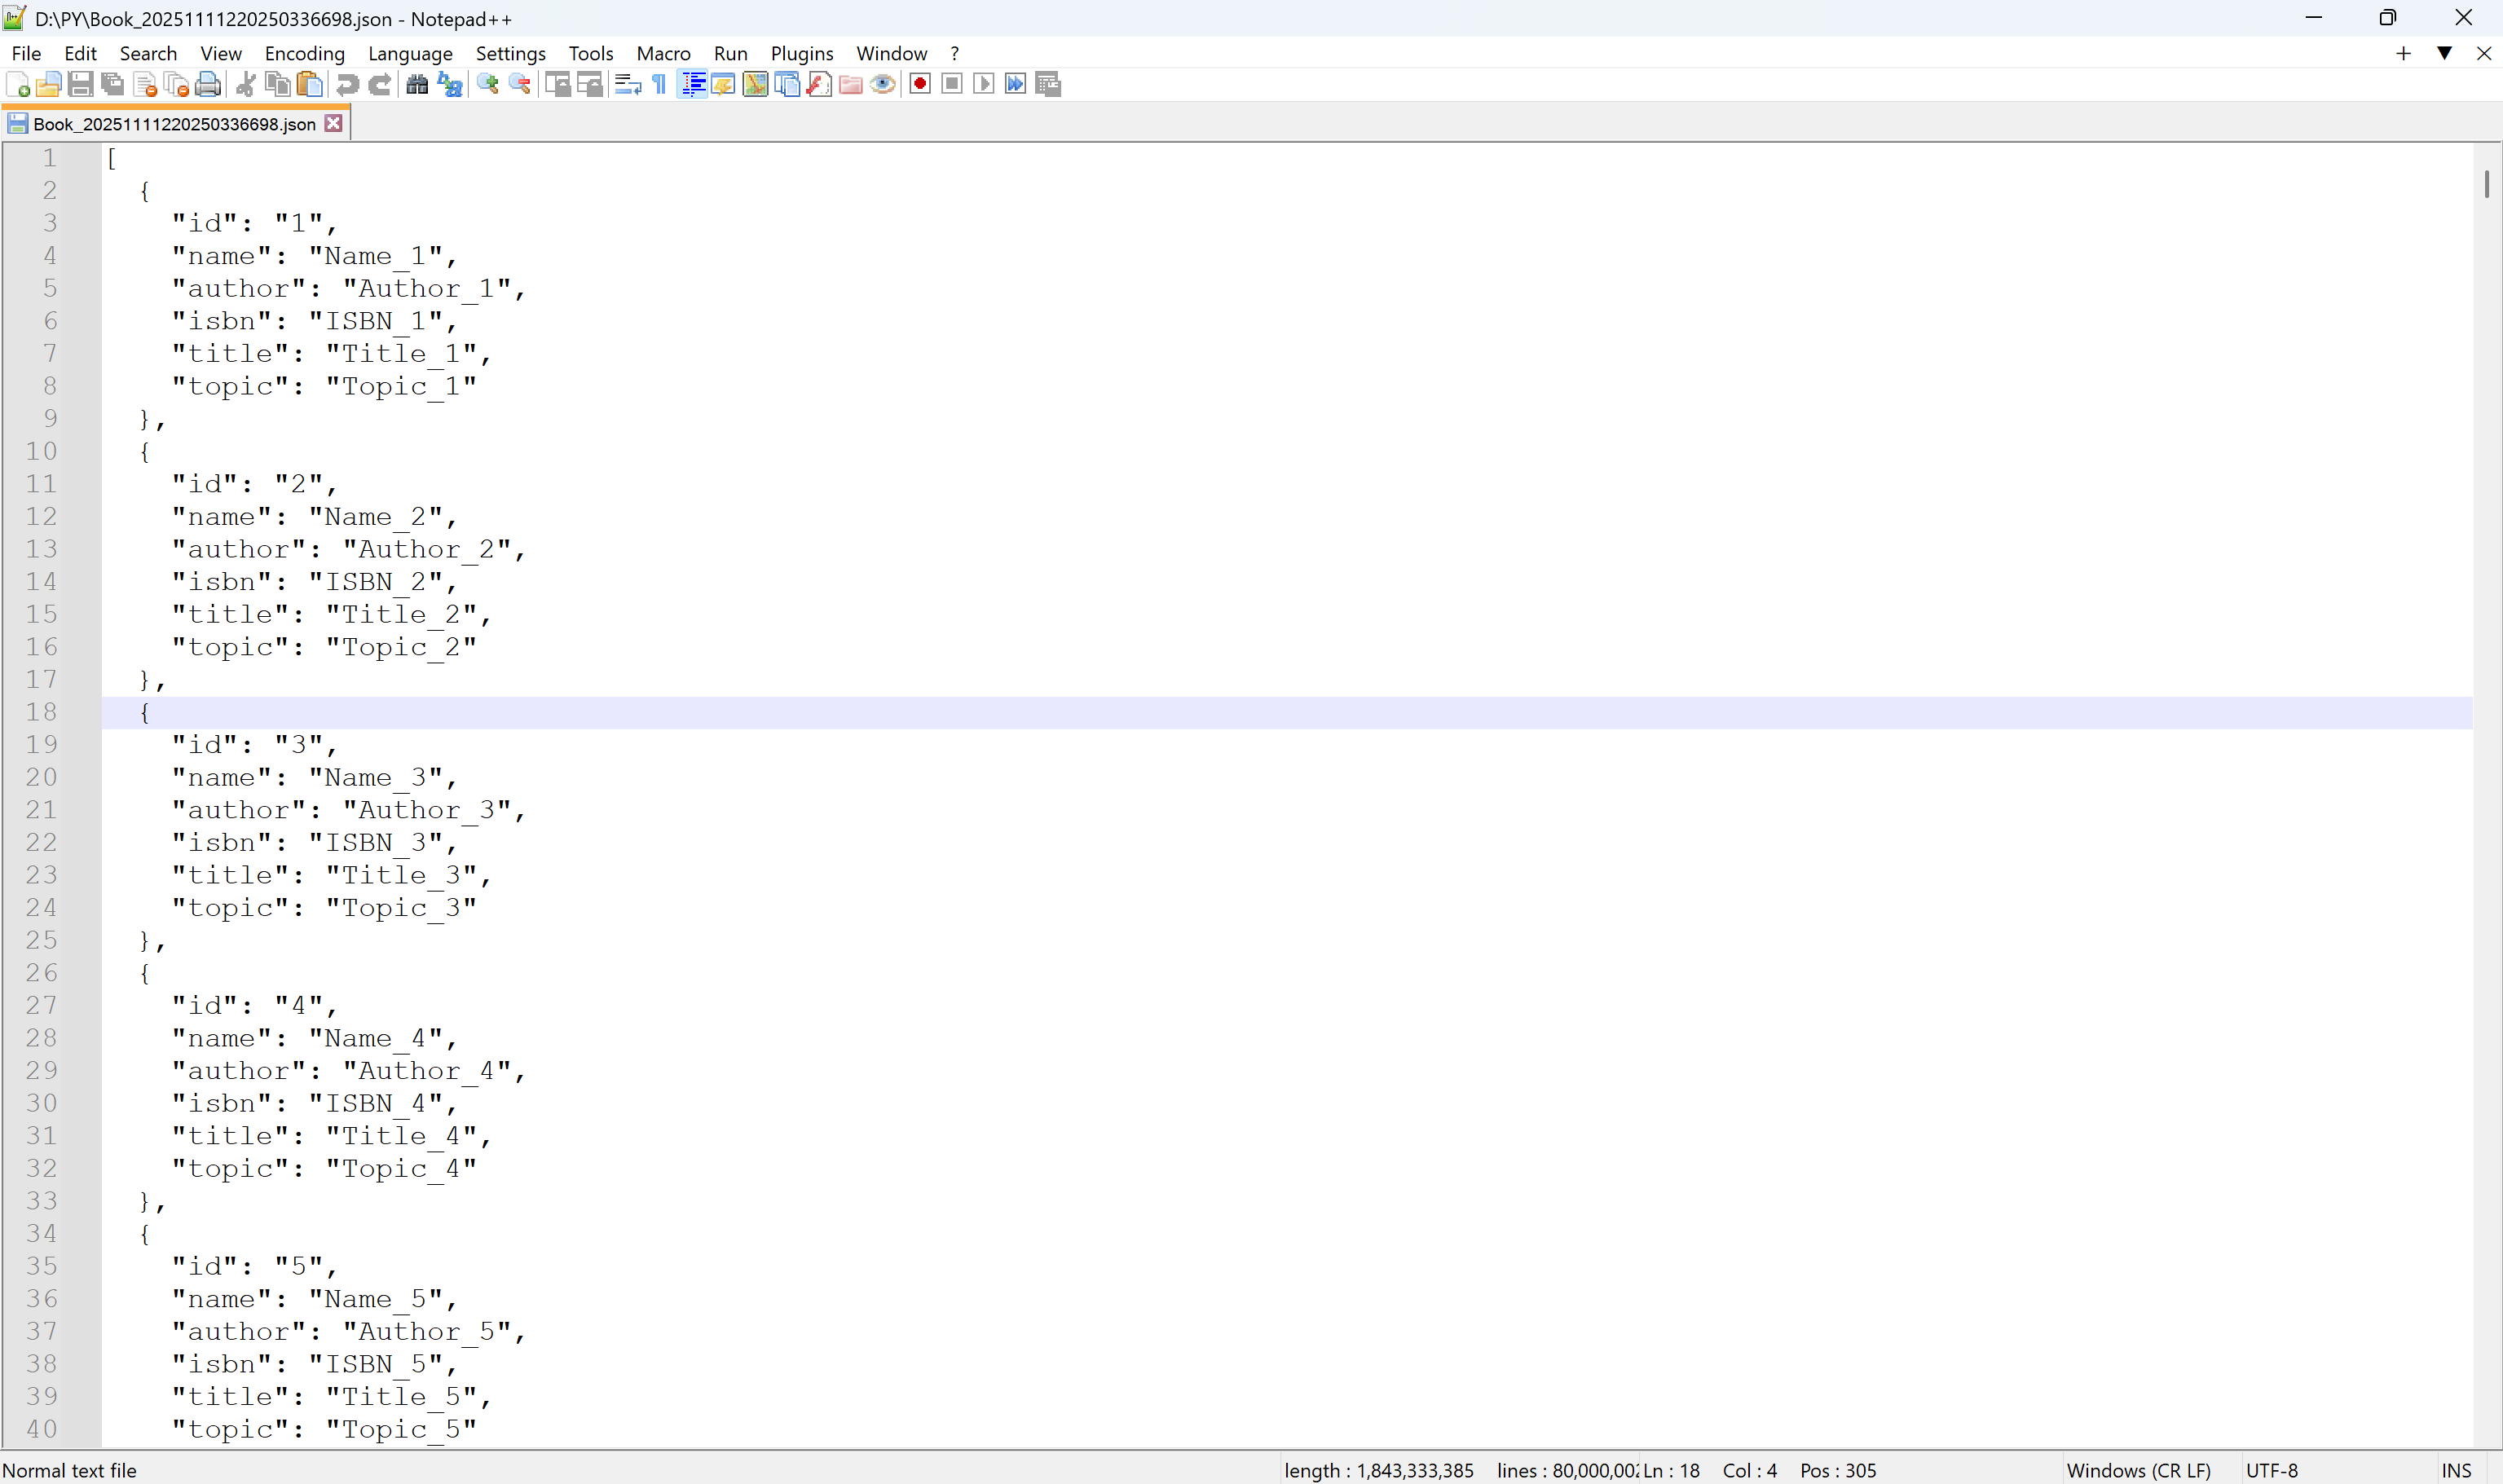The height and width of the screenshot is (1484, 2503).
Task: Open Find with the binoculars icon
Action: pos(417,85)
